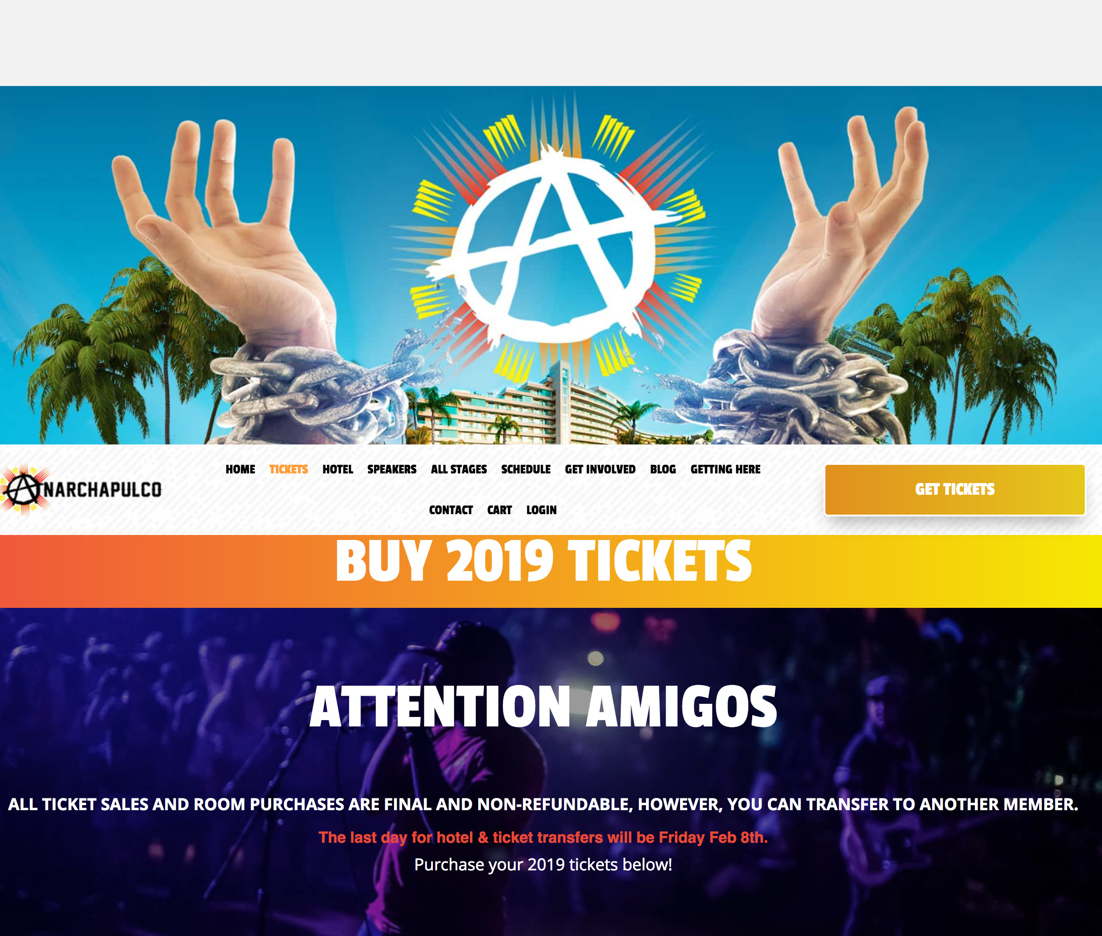Click the Login link
The image size is (1102, 936).
541,510
